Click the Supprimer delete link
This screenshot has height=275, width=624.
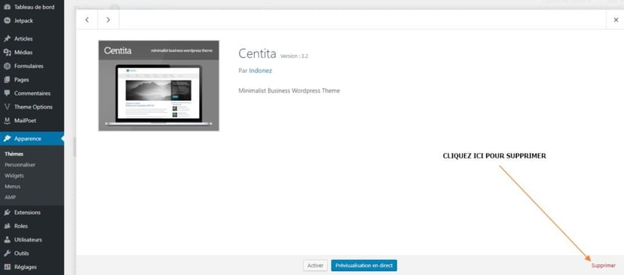point(604,265)
